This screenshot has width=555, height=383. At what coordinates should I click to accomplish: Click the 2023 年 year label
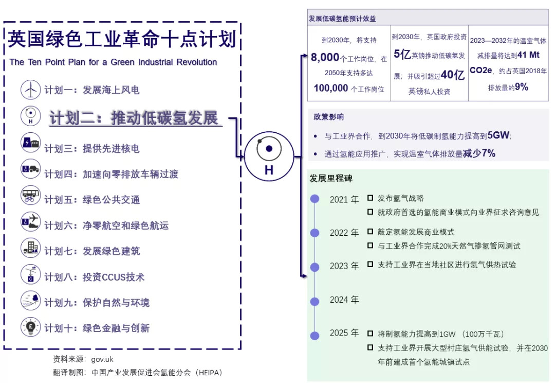point(344,266)
